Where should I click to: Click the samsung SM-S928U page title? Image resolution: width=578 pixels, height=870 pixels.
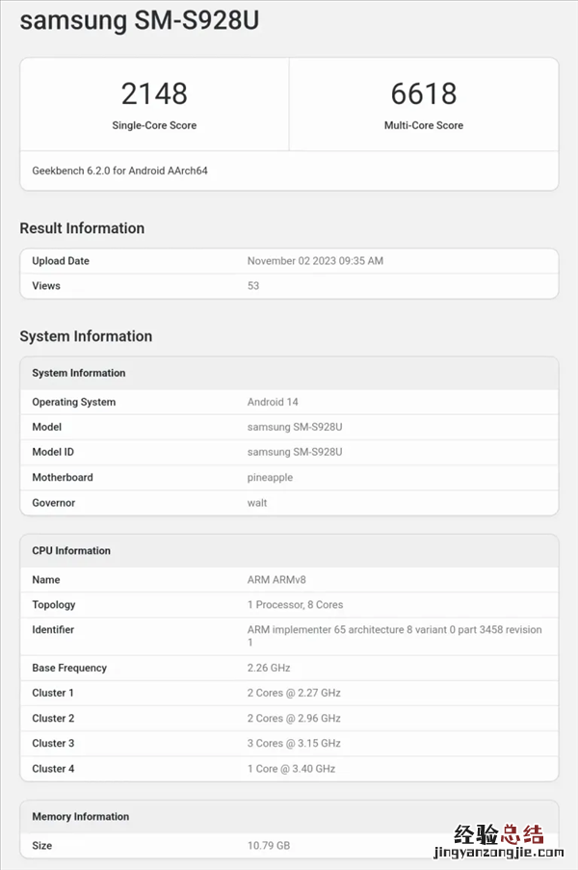pos(139,20)
